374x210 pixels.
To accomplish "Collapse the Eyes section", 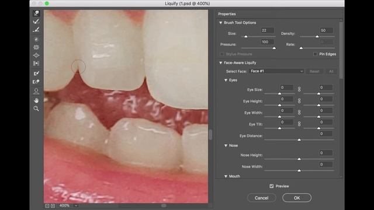I will pos(226,80).
